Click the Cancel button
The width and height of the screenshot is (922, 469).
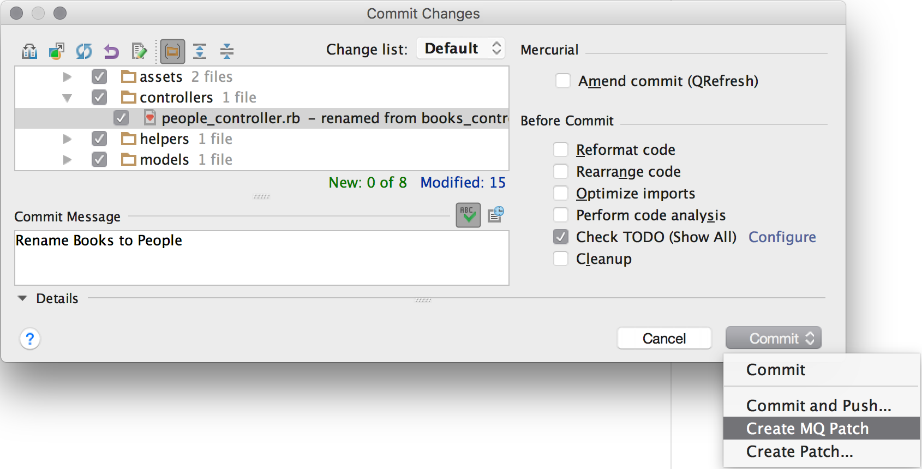[x=664, y=338]
